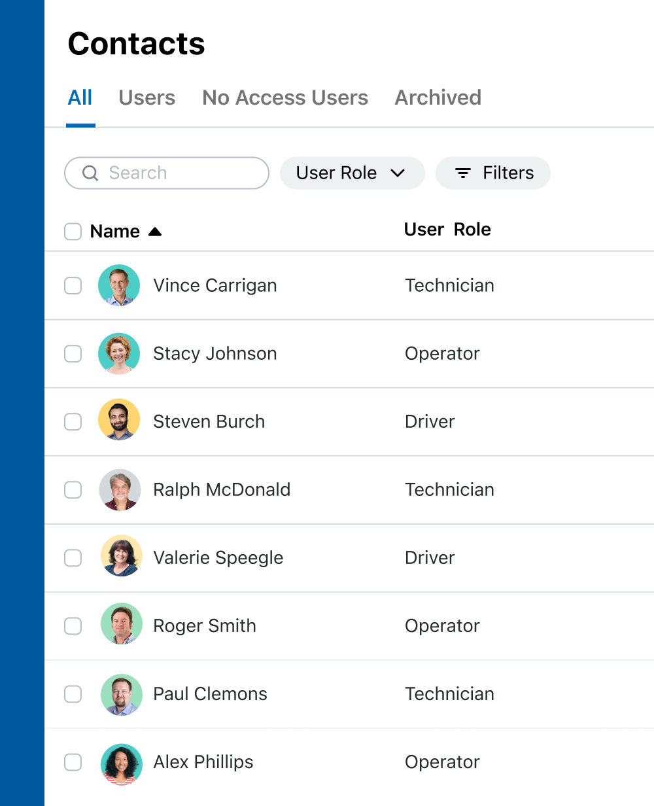The image size is (654, 806).
Task: Click the name Valerie Speegle
Action: coord(218,557)
